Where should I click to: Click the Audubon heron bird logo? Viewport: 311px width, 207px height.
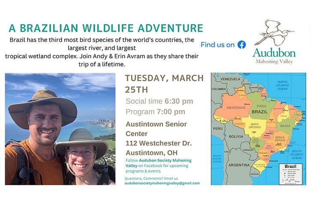(x=274, y=33)
